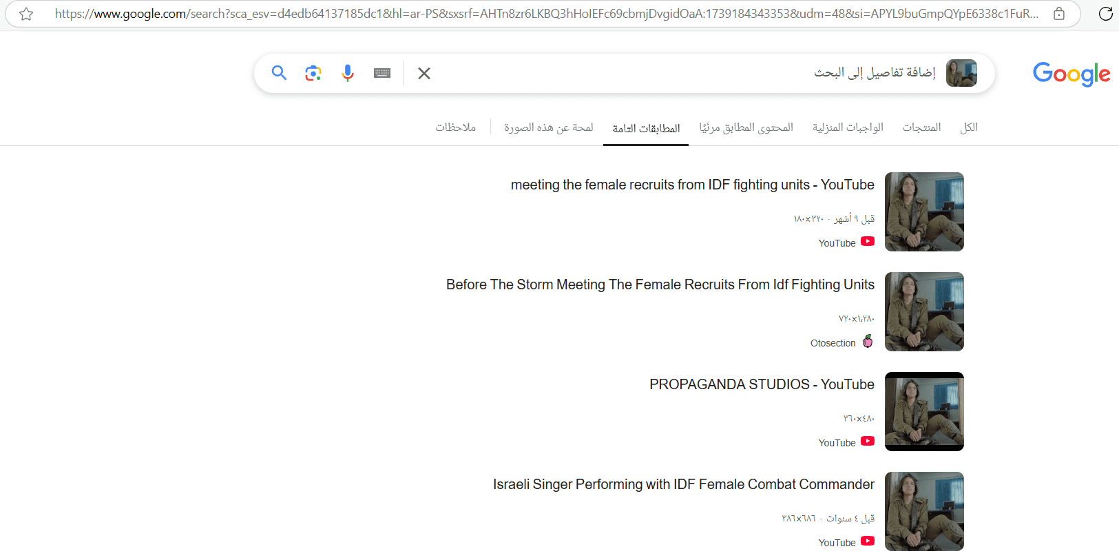Open the on-screen keyboard icon
Viewport: 1119px width, 560px height.
click(382, 73)
